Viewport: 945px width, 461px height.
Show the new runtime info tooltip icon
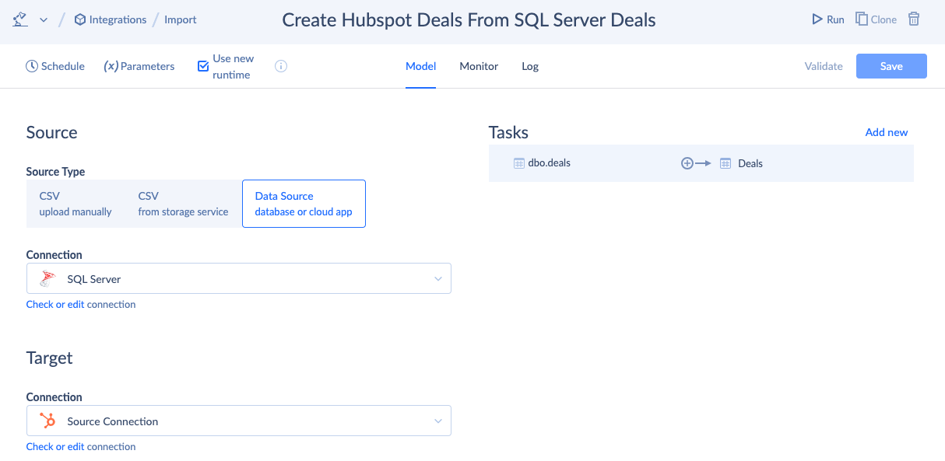(281, 66)
